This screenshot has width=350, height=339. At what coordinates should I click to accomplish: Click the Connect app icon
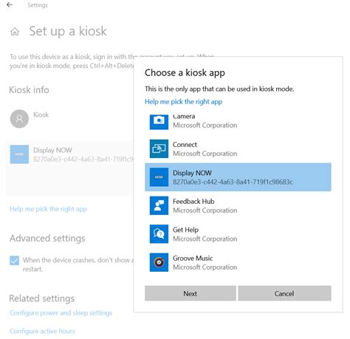click(x=159, y=148)
